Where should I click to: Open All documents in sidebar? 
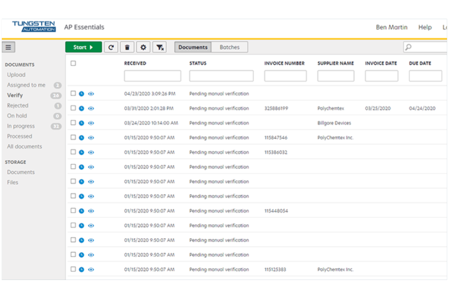click(x=25, y=147)
